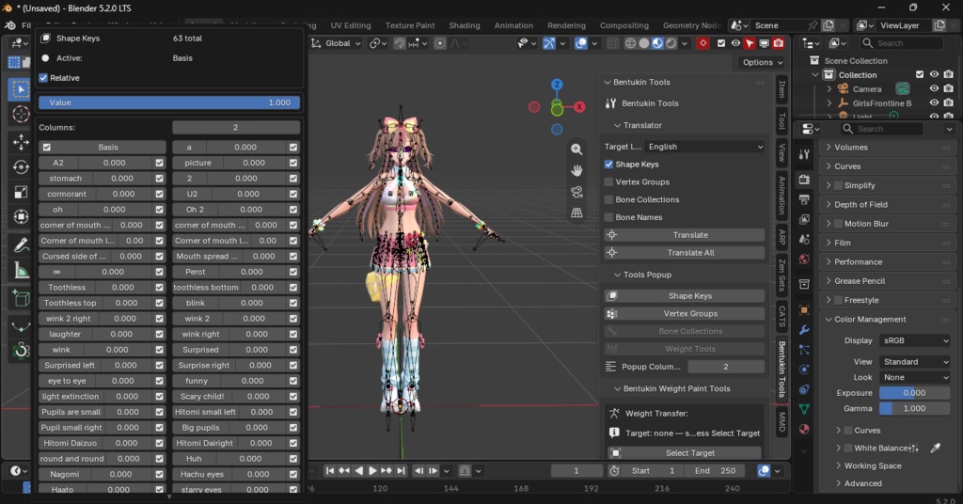Open the Output properties tab icon
The height and width of the screenshot is (504, 963).
point(804,199)
